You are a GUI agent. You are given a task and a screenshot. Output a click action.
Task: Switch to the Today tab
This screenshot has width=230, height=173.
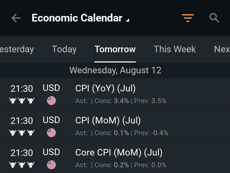pos(64,49)
